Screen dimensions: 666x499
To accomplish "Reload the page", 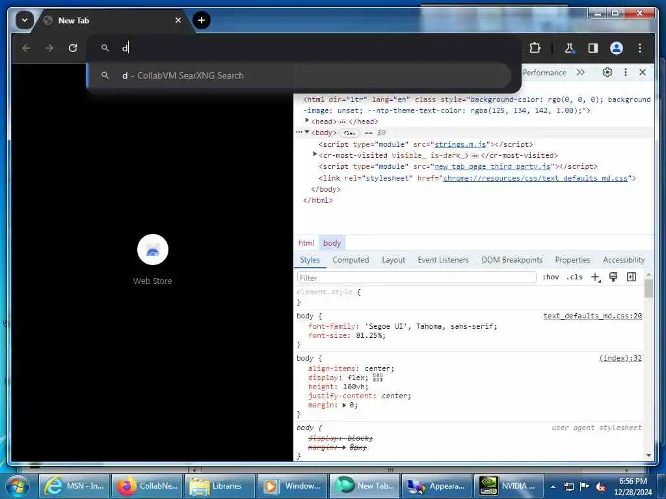I will pyautogui.click(x=73, y=48).
